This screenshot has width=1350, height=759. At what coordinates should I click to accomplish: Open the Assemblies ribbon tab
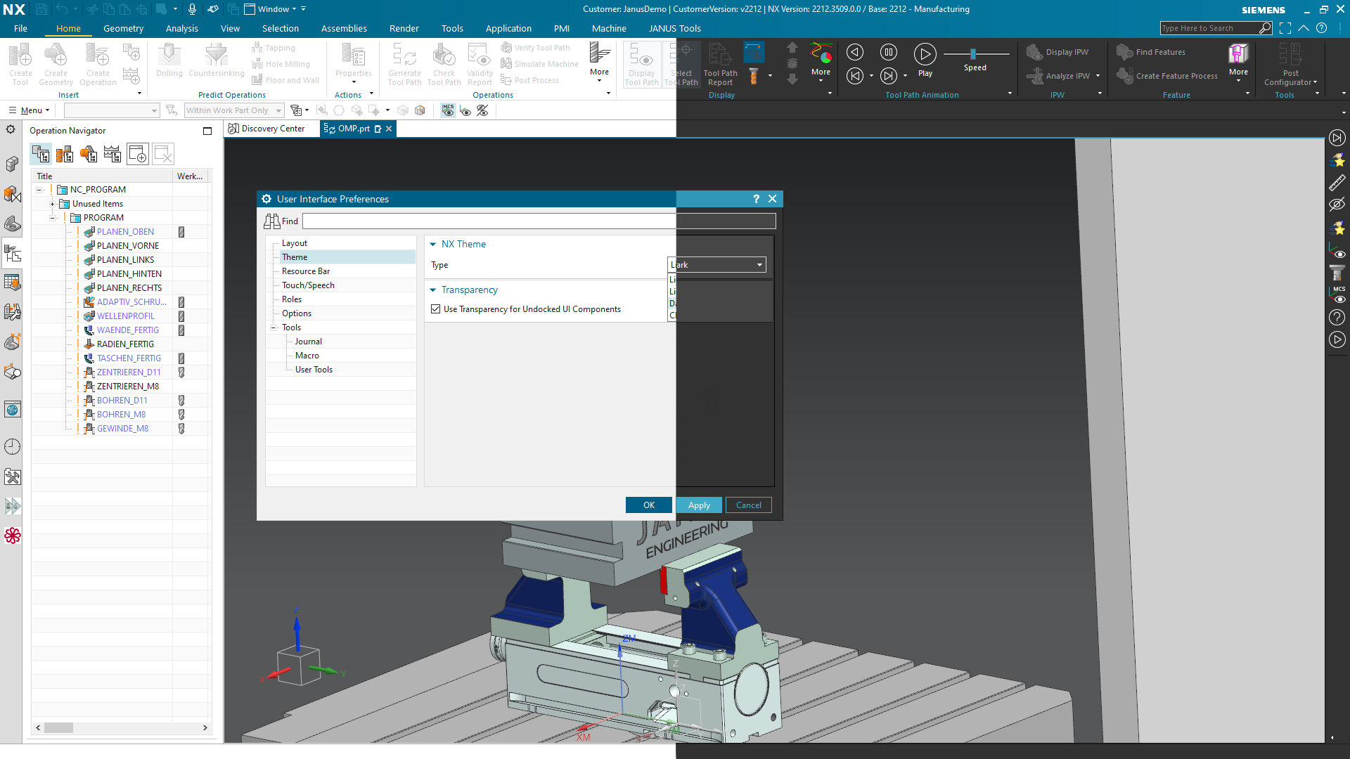tap(343, 29)
